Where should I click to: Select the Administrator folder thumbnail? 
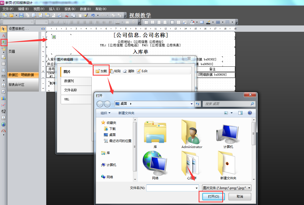pyautogui.click(x=192, y=134)
